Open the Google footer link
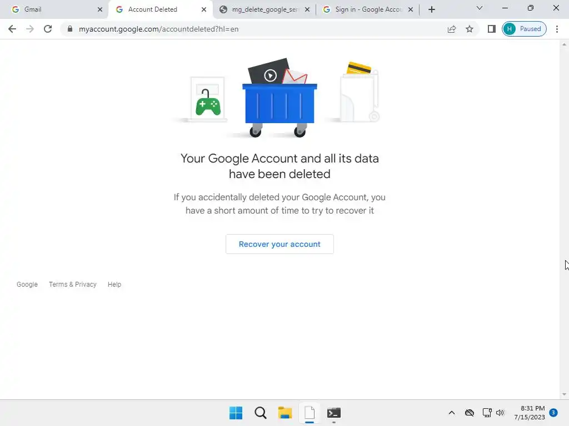The height and width of the screenshot is (426, 569). tap(27, 285)
